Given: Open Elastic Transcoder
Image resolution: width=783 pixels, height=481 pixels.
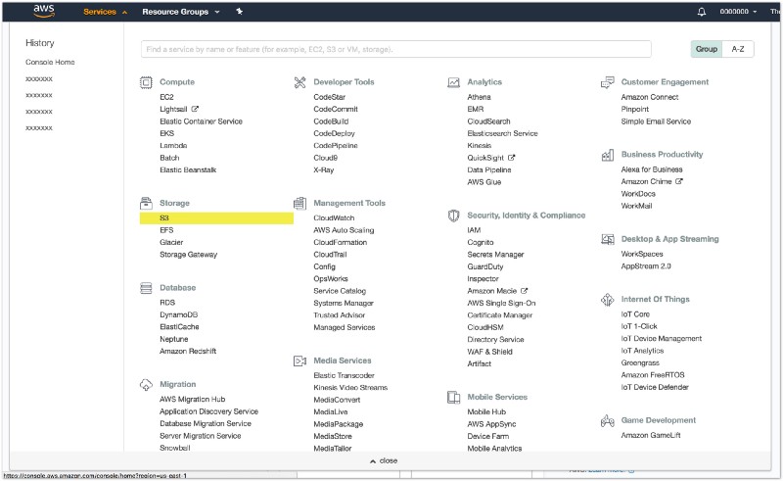Looking at the screenshot, I should (345, 375).
